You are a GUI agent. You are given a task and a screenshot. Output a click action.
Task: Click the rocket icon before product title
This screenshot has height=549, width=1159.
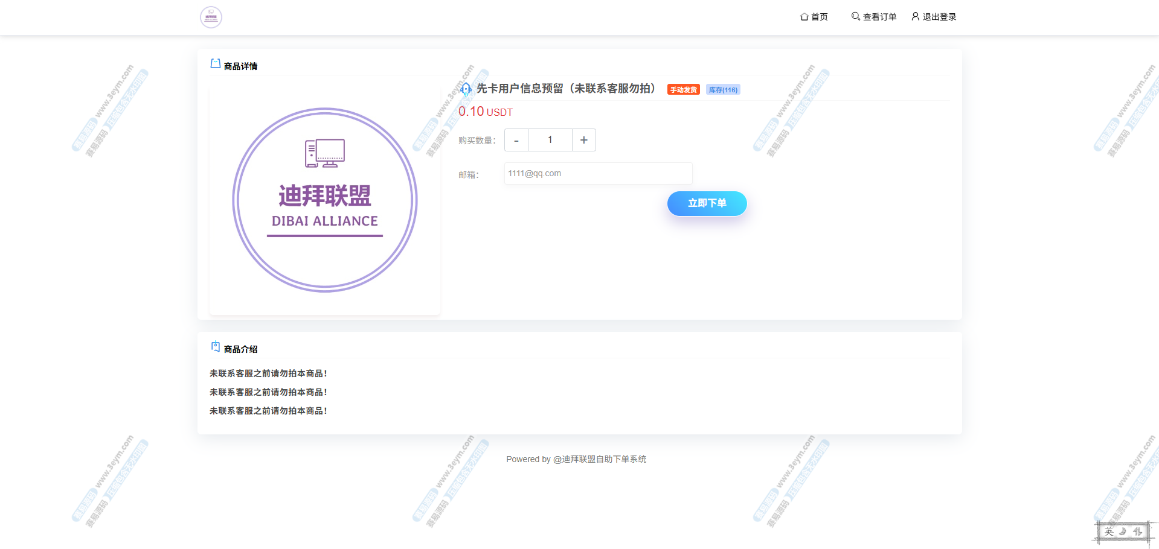coord(466,89)
